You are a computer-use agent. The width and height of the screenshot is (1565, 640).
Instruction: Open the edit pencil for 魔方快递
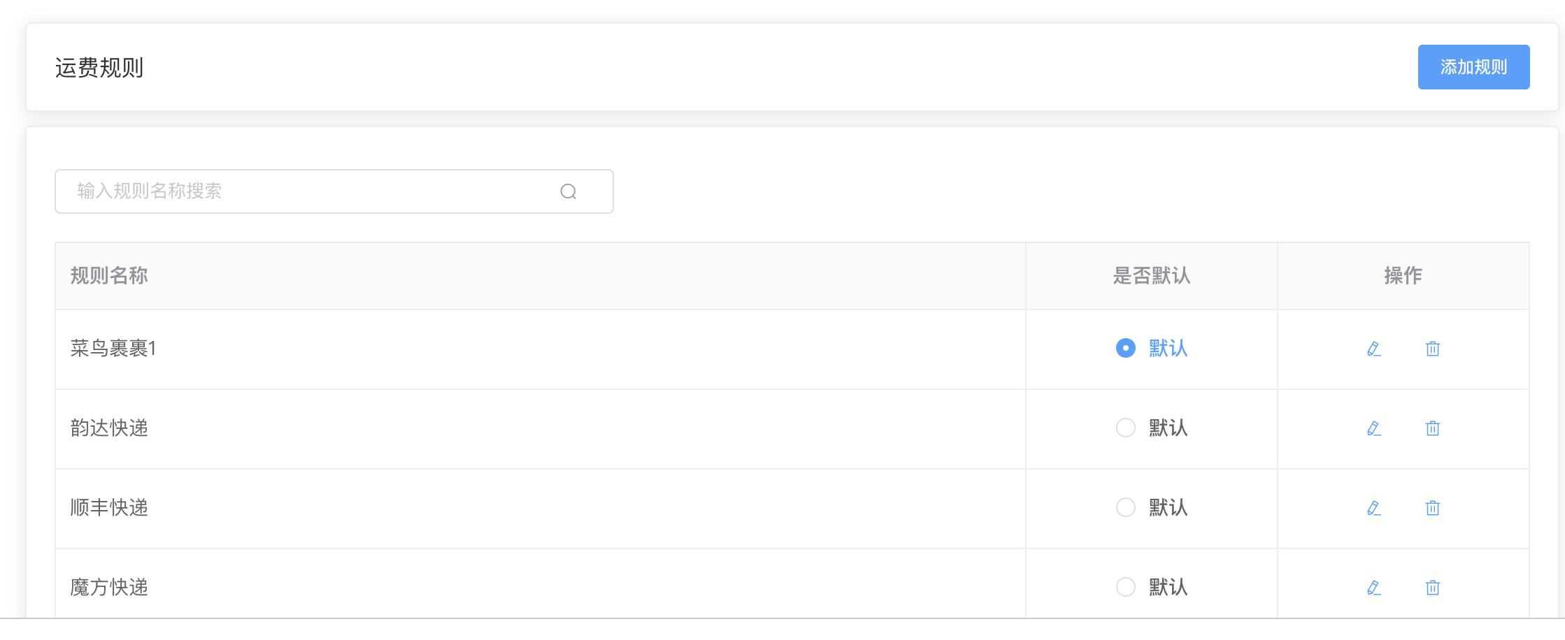tap(1373, 587)
